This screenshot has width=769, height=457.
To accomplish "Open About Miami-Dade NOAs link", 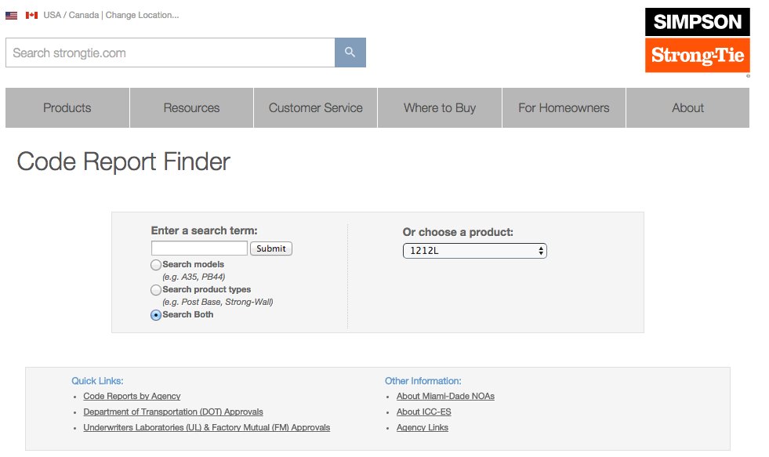I will pos(445,396).
